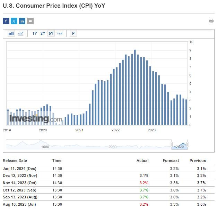Select the 1Y time range
Viewport: 217px width, 213px height.
point(34,33)
